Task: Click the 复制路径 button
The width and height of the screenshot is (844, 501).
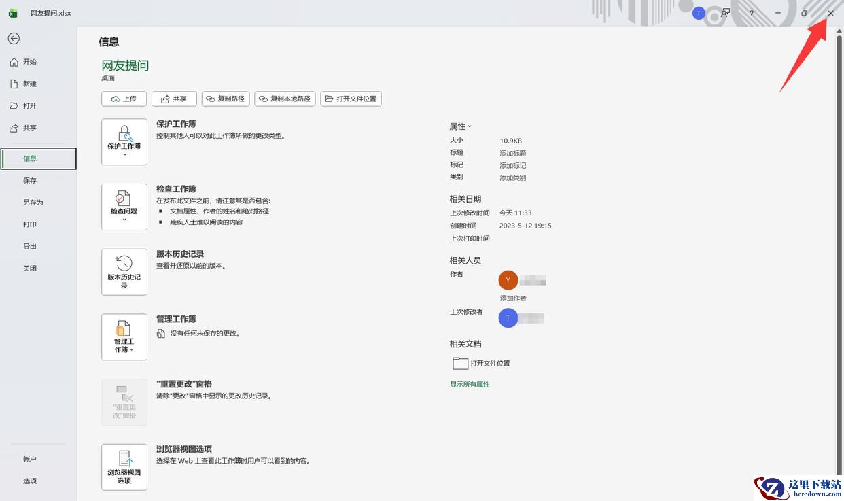Action: coord(226,99)
